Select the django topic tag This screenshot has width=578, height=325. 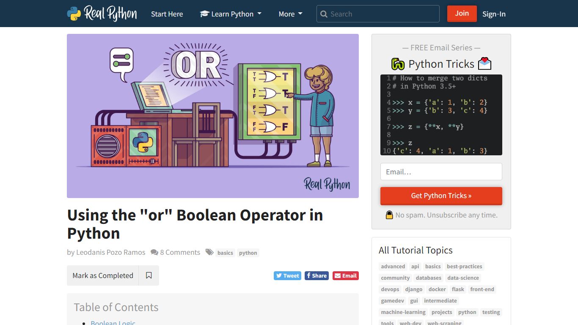(x=414, y=289)
